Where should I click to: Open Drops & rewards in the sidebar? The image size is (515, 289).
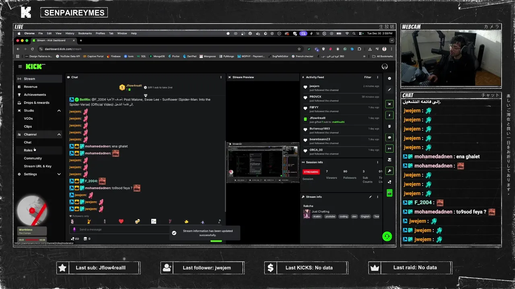click(39, 103)
